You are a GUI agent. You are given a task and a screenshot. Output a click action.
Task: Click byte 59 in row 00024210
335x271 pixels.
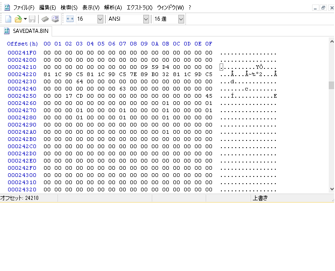click(155, 67)
